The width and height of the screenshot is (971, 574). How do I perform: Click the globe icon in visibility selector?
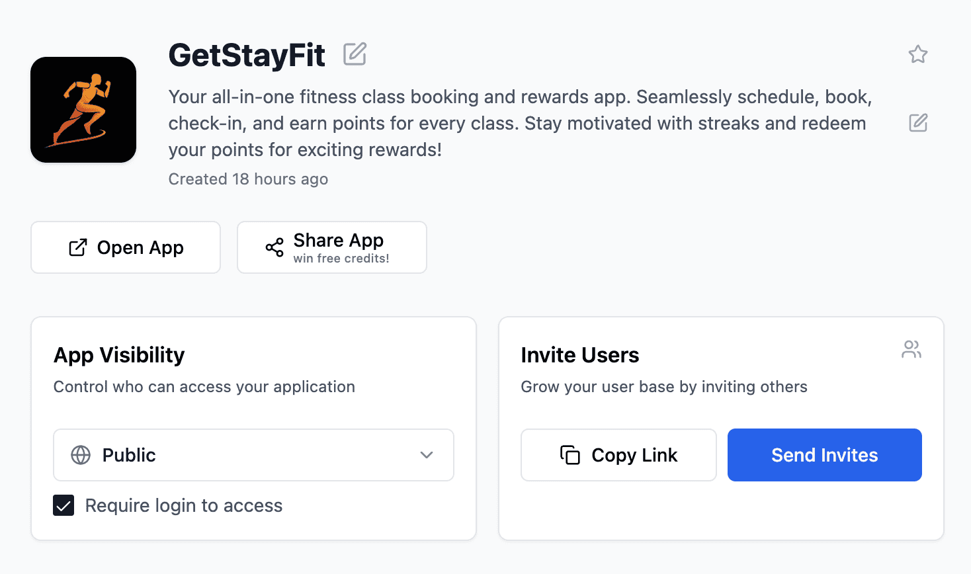click(x=81, y=455)
